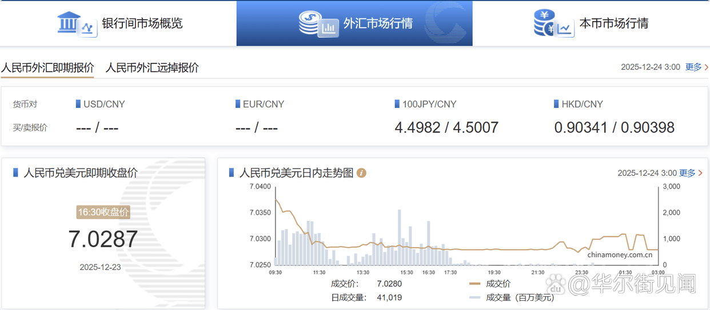Switch to the 人民币外汇远掉报价 tab

pos(152,67)
